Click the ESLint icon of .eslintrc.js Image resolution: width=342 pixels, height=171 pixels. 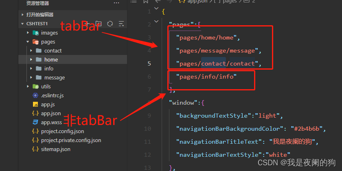35,96
